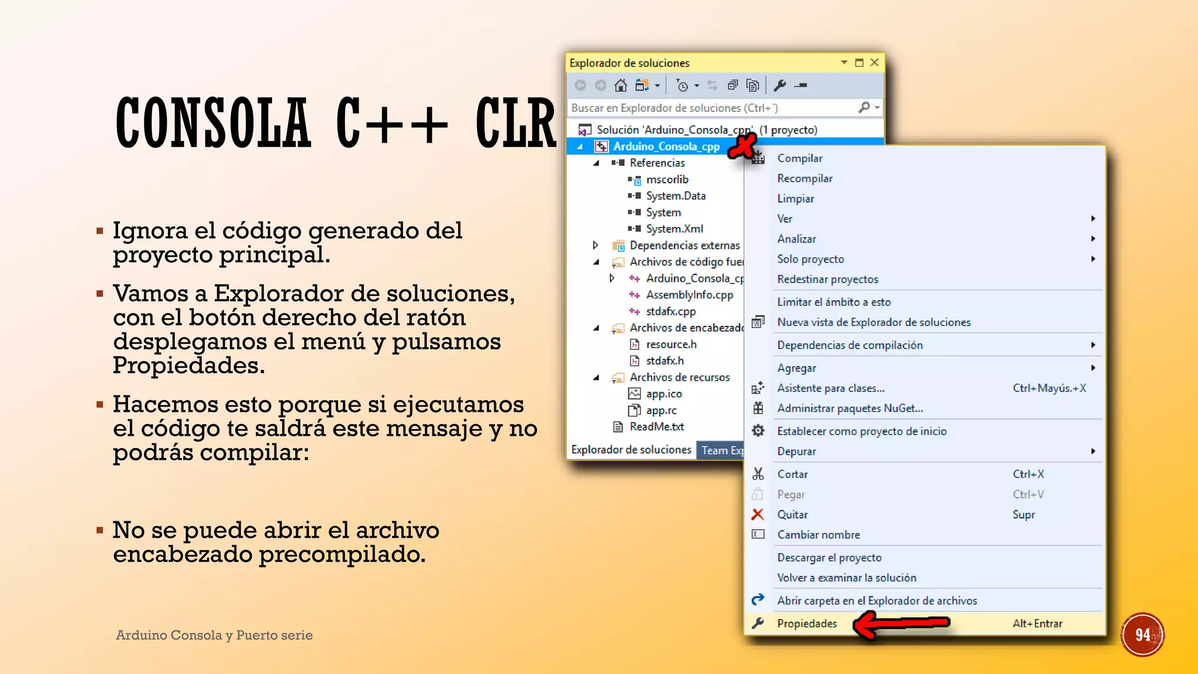Collapse Archivos de recursos folder
The height and width of the screenshot is (674, 1198).
[x=596, y=377]
